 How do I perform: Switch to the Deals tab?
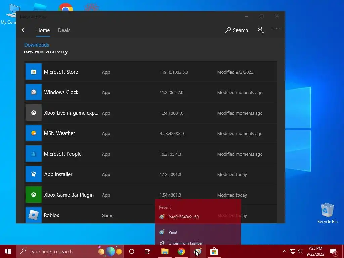[64, 30]
